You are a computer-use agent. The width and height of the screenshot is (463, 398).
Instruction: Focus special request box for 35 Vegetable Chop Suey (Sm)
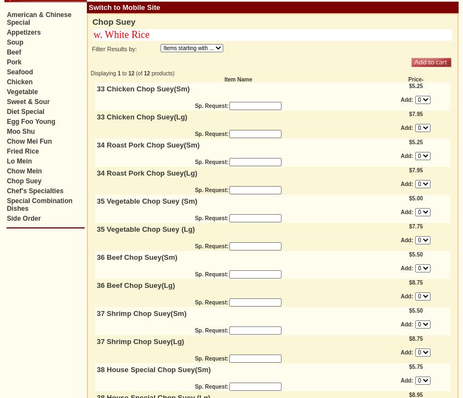pyautogui.click(x=255, y=219)
